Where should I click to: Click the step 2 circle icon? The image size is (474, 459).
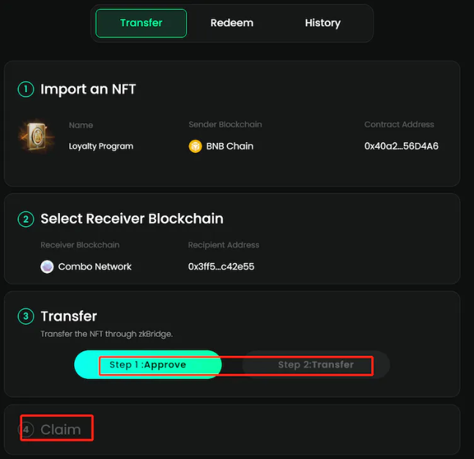click(26, 219)
